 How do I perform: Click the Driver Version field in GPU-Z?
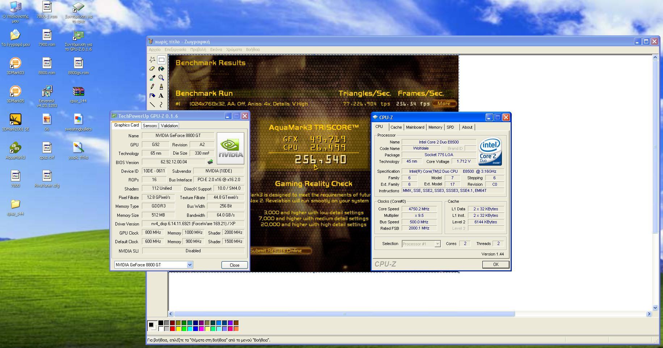(x=193, y=224)
